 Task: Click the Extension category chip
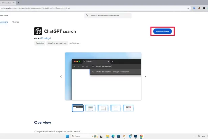(x=40, y=43)
